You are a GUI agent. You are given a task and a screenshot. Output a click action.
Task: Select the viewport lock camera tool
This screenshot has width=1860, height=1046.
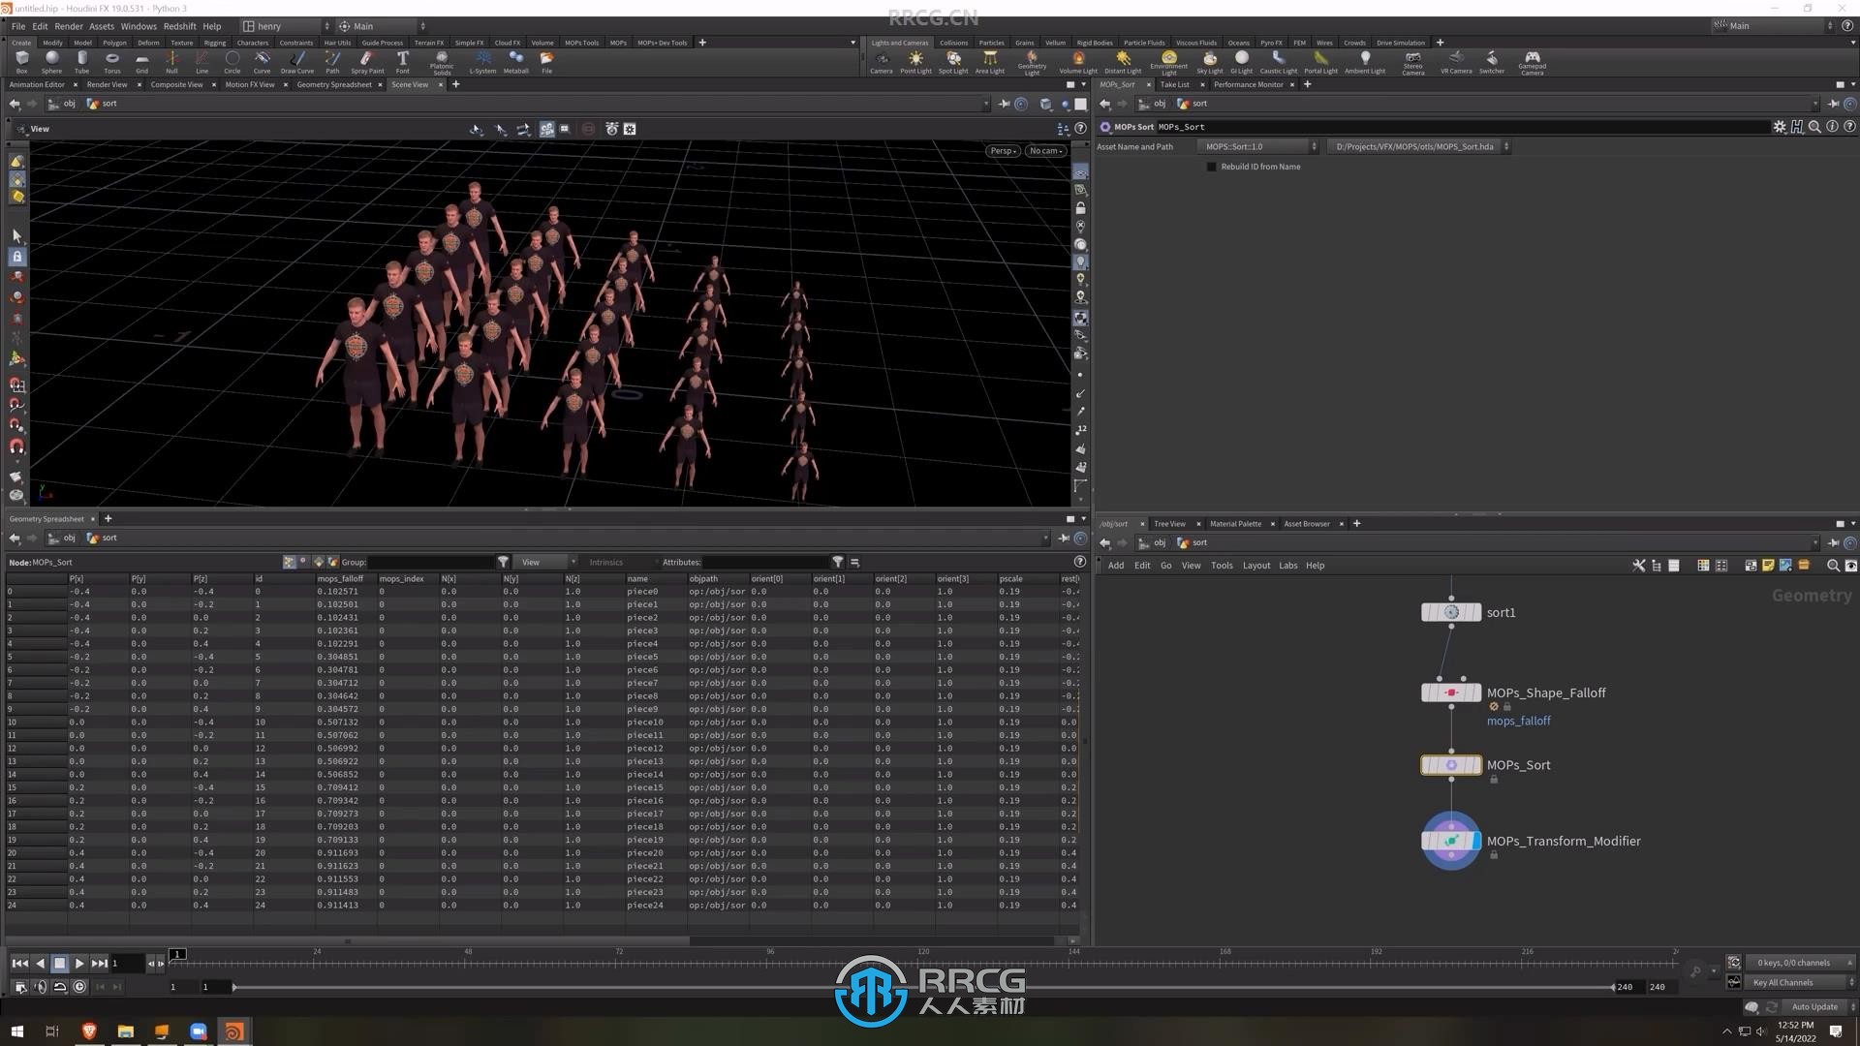point(1080,208)
